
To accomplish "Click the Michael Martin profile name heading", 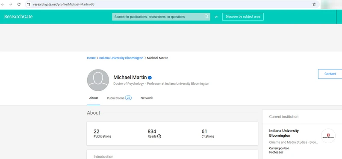I will [130, 77].
